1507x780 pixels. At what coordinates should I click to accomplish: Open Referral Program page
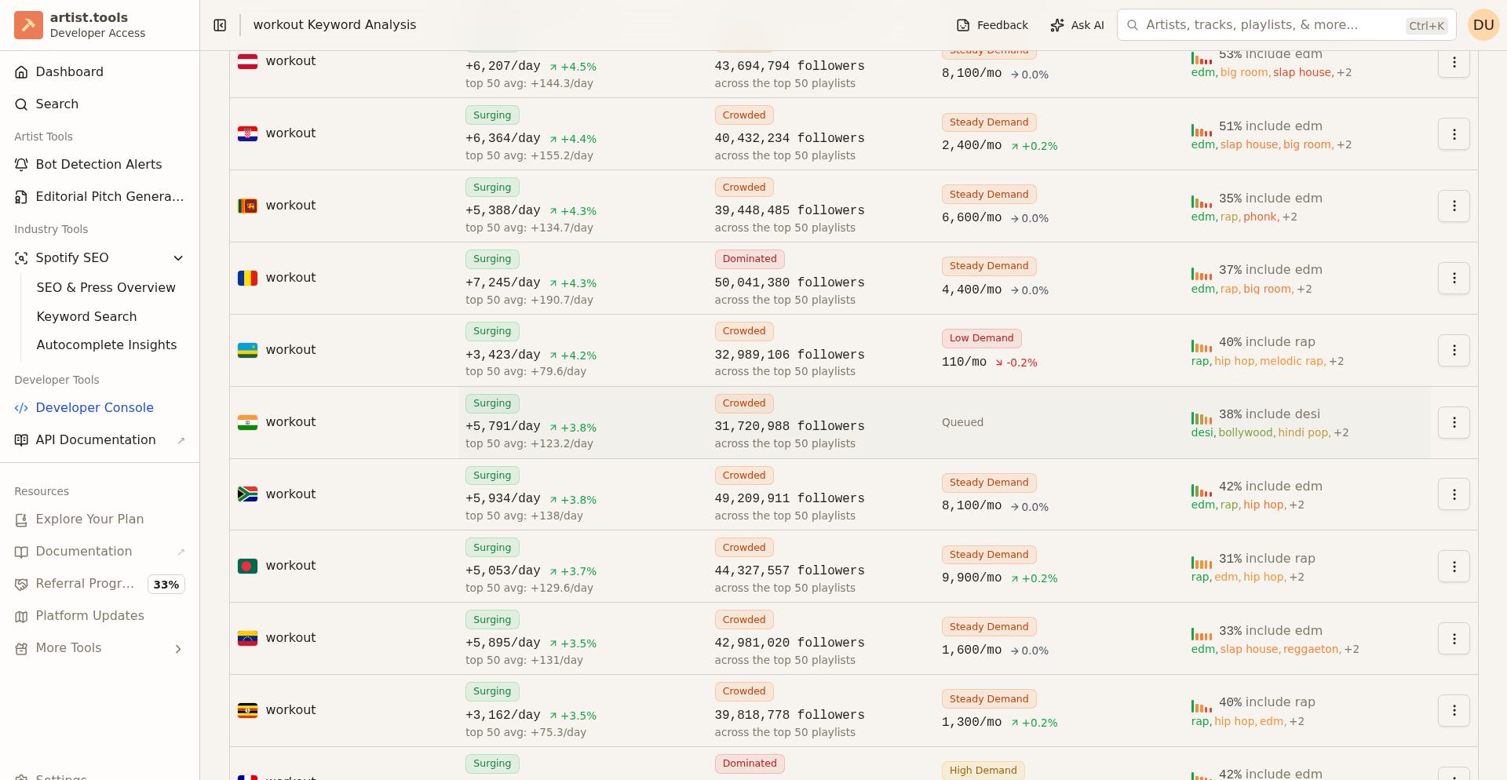tap(85, 584)
